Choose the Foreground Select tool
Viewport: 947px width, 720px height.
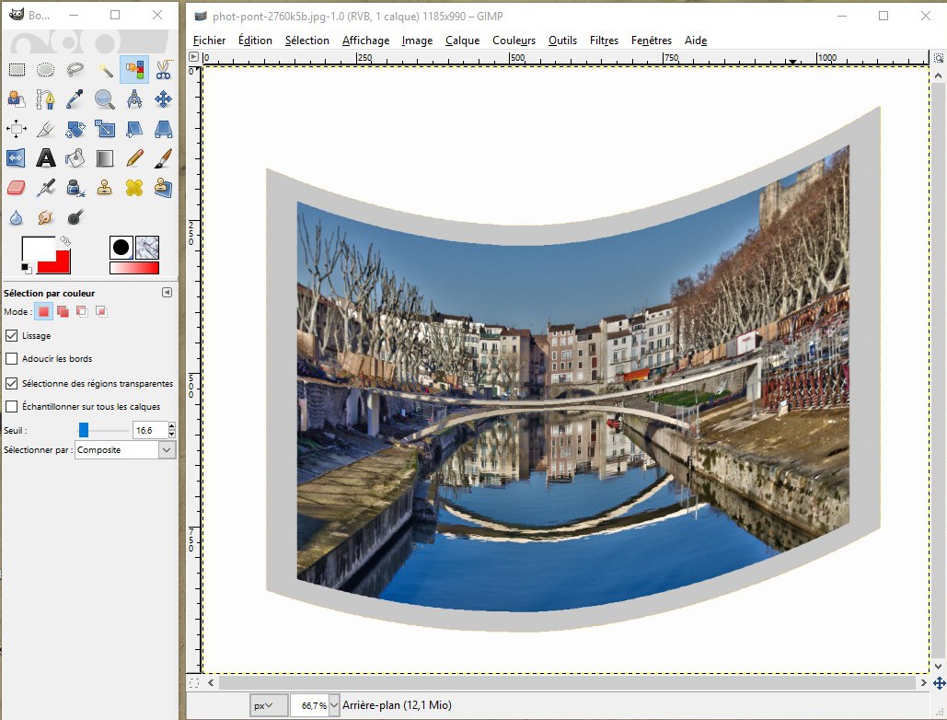[17, 99]
